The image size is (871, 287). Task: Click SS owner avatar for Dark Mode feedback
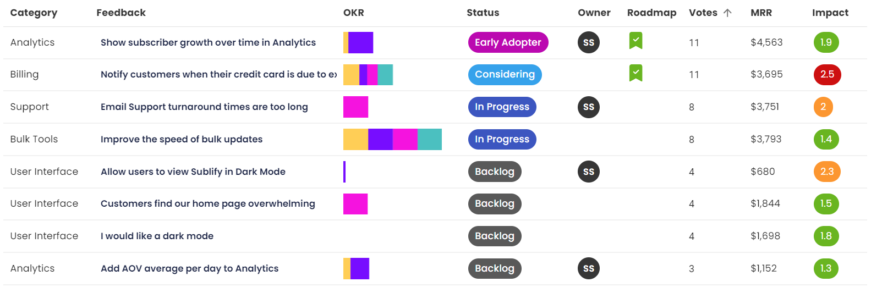(588, 172)
